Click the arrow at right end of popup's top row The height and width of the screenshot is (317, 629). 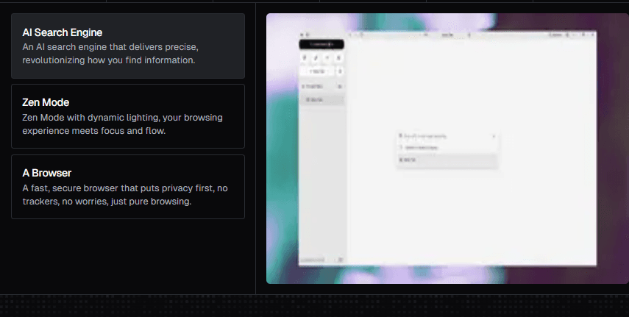click(494, 136)
